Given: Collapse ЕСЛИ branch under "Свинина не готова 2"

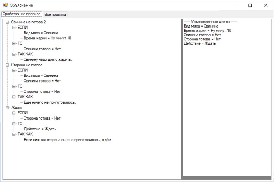Looking at the screenshot, I should [14, 28].
